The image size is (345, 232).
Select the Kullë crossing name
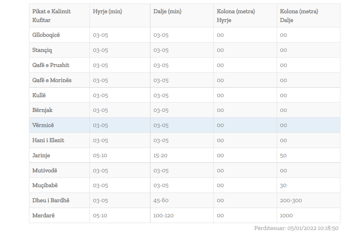(39, 95)
